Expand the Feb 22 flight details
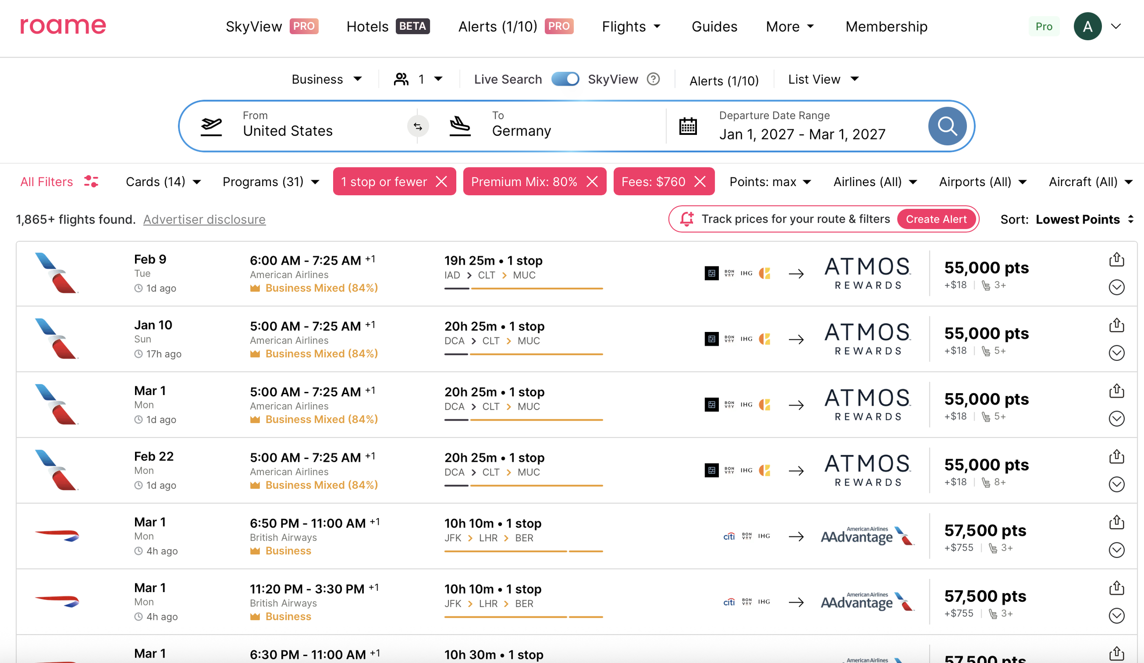The height and width of the screenshot is (663, 1144). point(1117,484)
